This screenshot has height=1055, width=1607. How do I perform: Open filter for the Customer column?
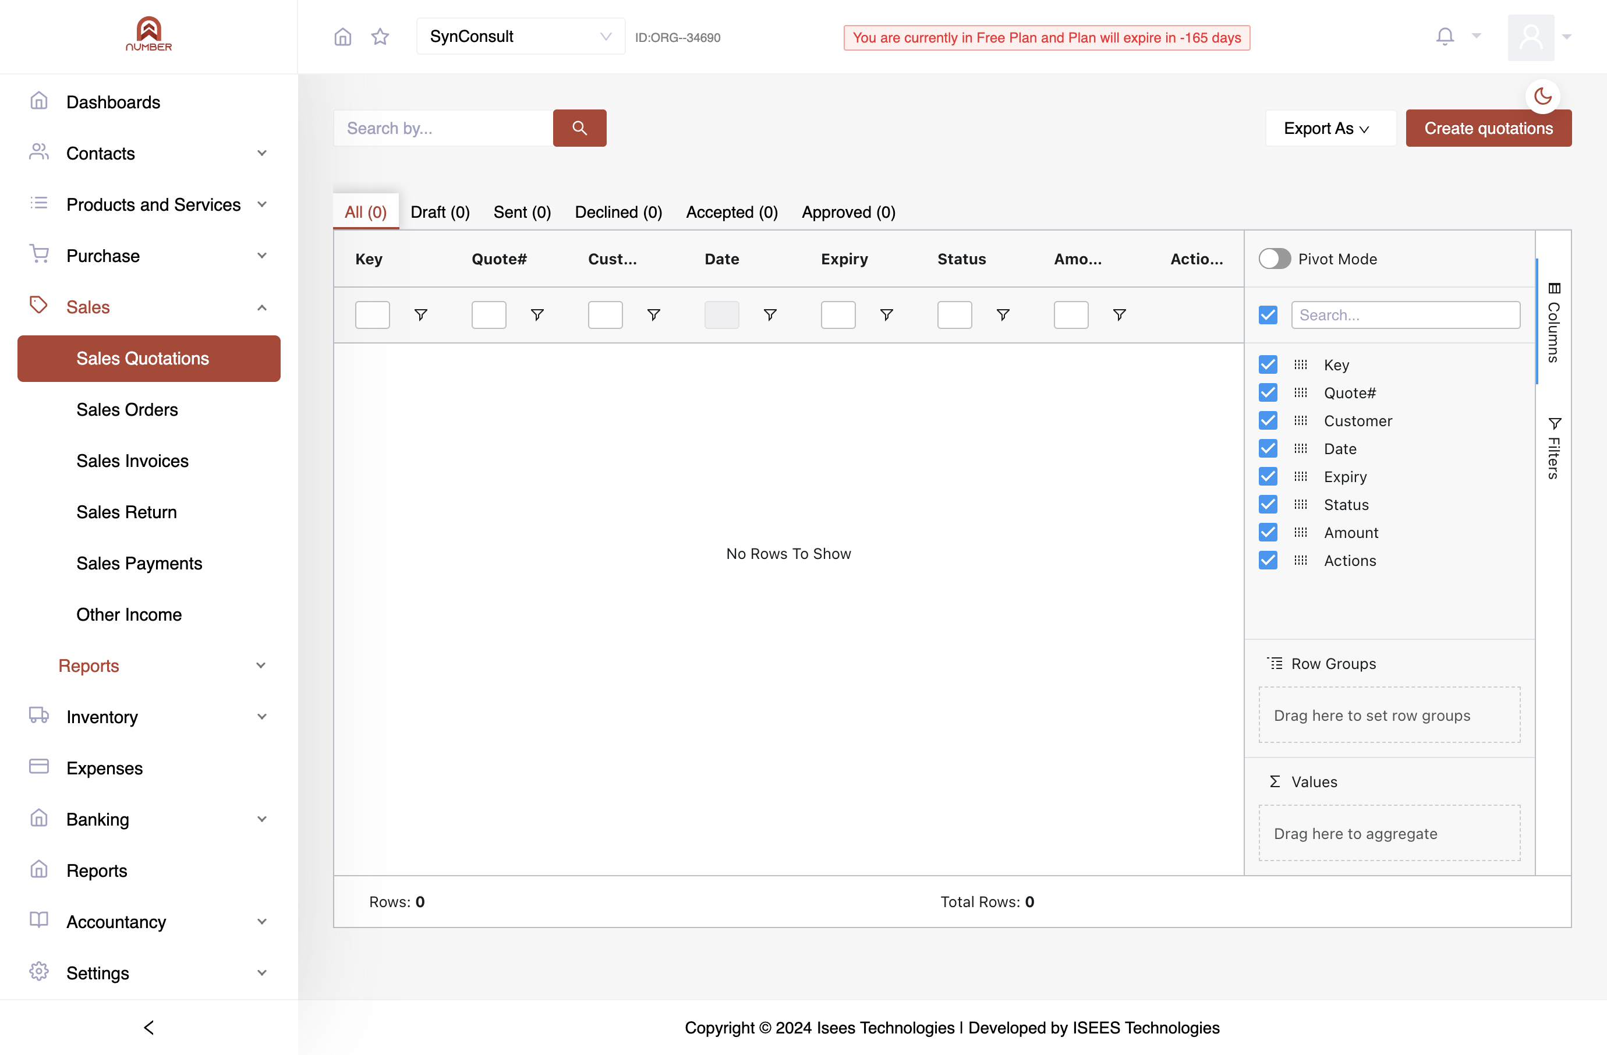pos(654,314)
